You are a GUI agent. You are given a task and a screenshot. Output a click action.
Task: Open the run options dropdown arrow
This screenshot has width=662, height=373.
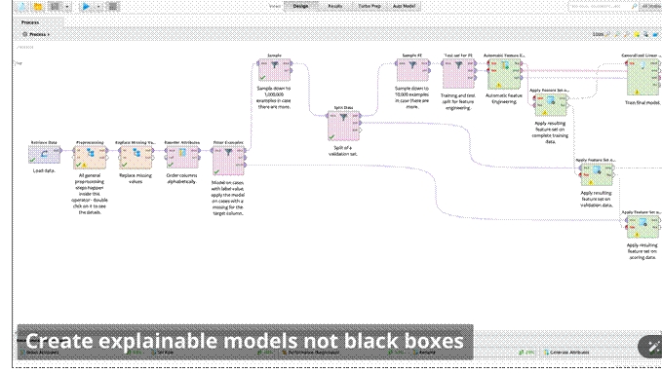point(98,7)
